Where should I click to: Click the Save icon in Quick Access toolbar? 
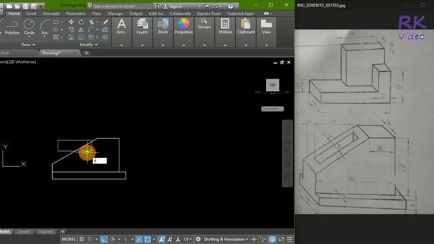26,6
